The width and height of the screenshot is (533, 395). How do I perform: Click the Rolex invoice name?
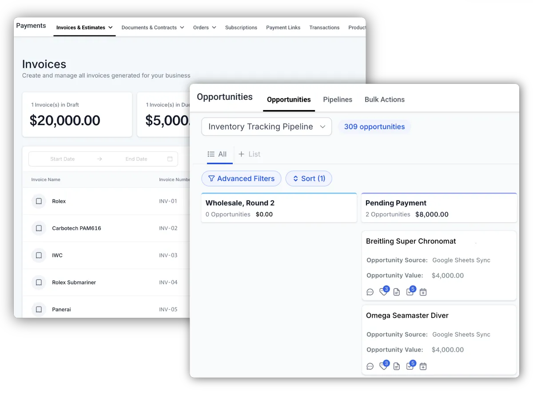59,201
